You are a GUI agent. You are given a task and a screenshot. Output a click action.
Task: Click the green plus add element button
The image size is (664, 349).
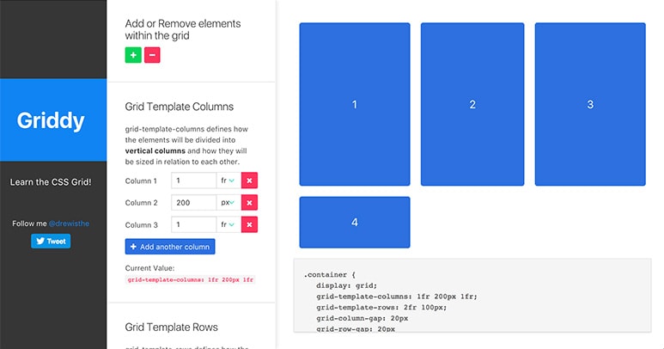133,55
